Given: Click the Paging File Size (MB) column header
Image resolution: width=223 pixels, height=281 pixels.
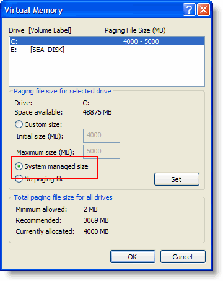Looking at the screenshot, I should (x=135, y=30).
